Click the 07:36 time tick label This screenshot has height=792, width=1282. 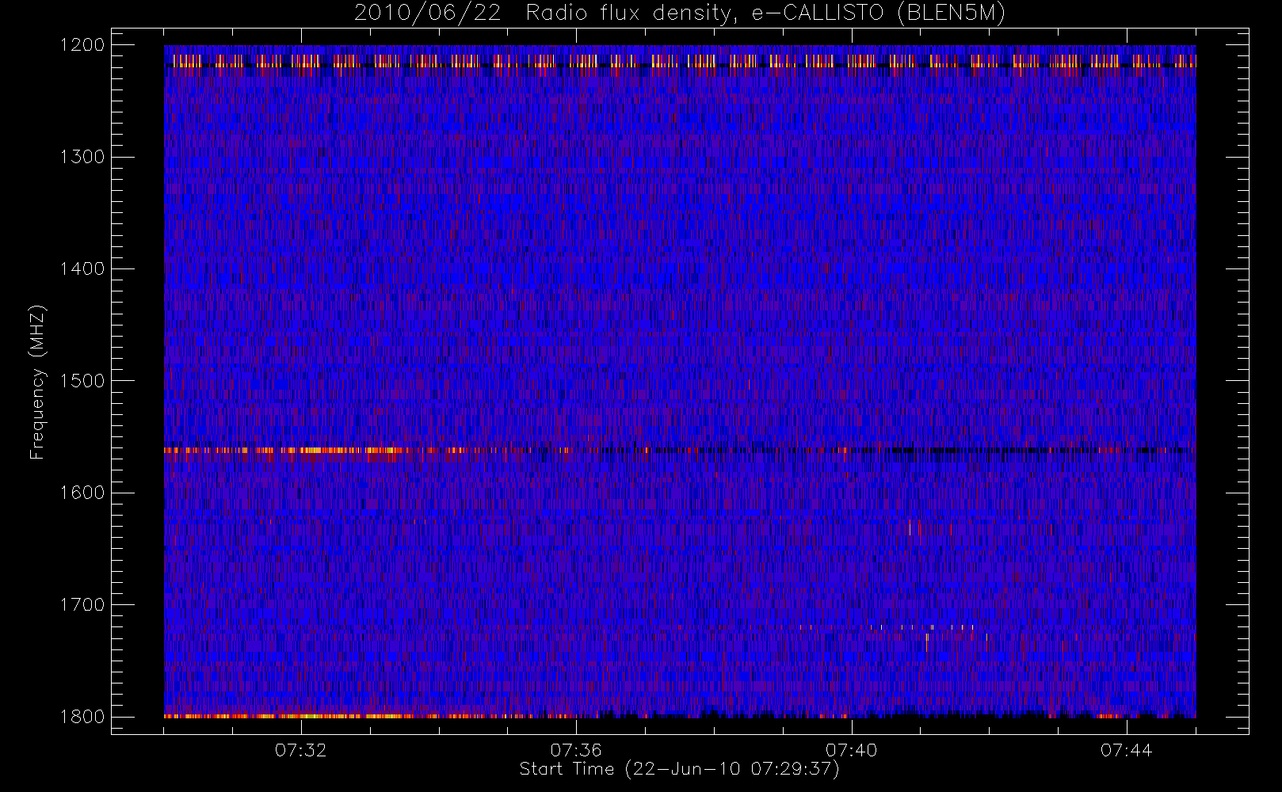[576, 750]
